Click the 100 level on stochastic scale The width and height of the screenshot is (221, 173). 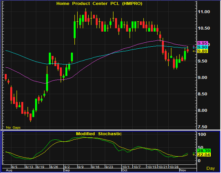coord(202,134)
